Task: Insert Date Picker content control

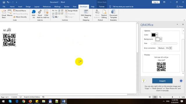Action: point(62,14)
